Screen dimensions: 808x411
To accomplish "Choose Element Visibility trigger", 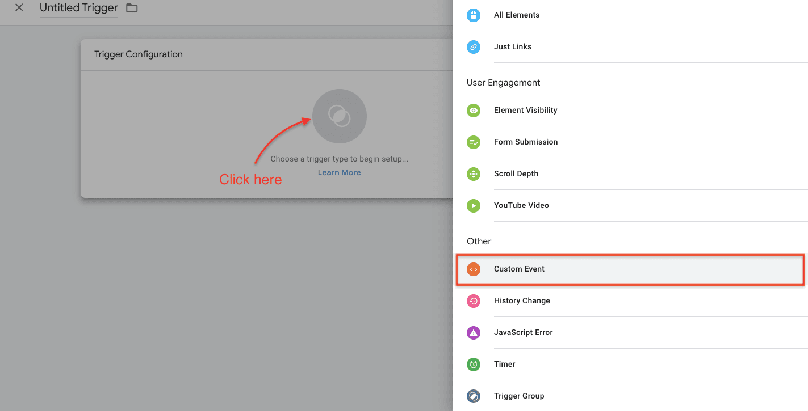I will click(x=630, y=111).
